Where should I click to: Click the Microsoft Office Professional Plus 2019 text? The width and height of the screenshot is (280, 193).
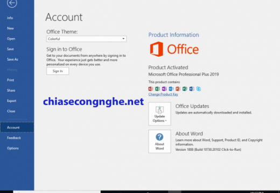[x=184, y=74]
